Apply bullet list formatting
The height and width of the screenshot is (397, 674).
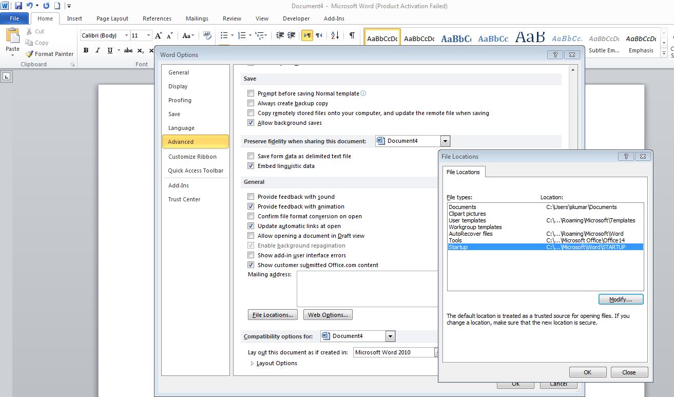[224, 35]
